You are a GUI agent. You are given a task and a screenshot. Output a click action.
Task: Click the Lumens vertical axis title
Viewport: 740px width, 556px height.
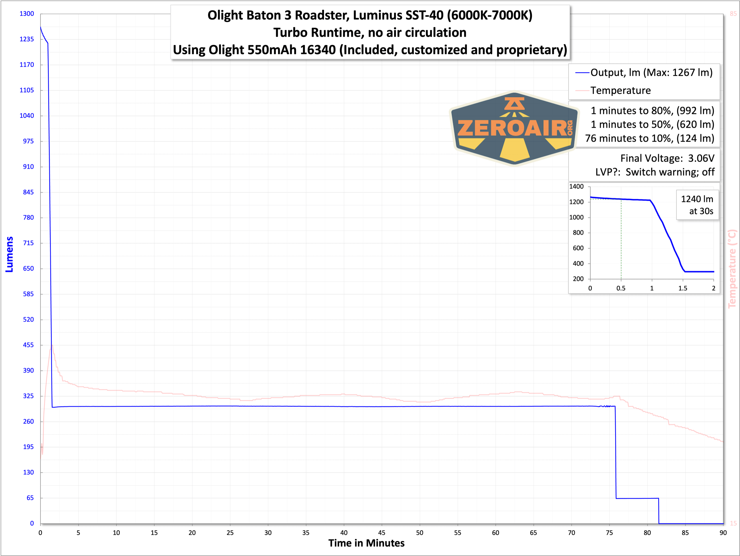(9, 254)
